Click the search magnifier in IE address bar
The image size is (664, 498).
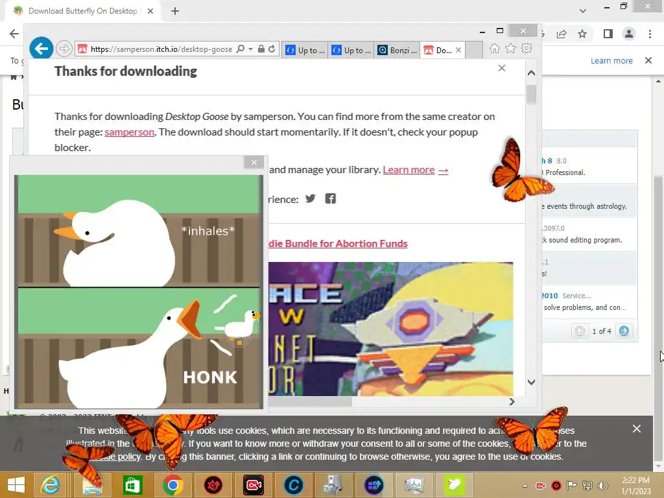click(x=240, y=49)
